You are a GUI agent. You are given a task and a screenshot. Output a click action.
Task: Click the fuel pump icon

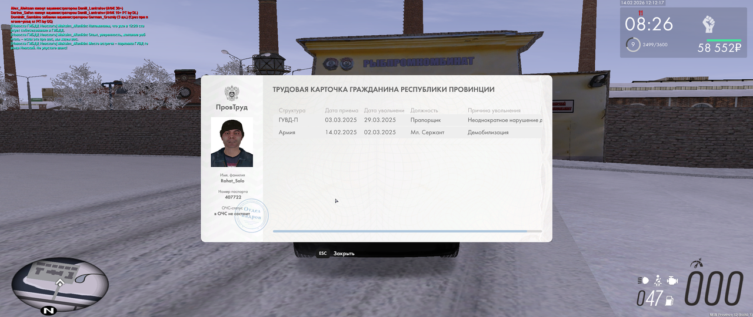click(669, 302)
